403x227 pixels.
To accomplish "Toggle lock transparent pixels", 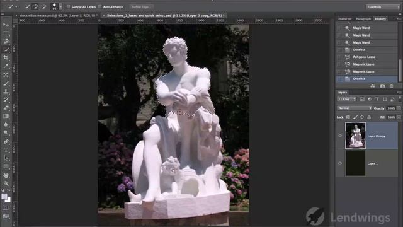I will (348, 117).
